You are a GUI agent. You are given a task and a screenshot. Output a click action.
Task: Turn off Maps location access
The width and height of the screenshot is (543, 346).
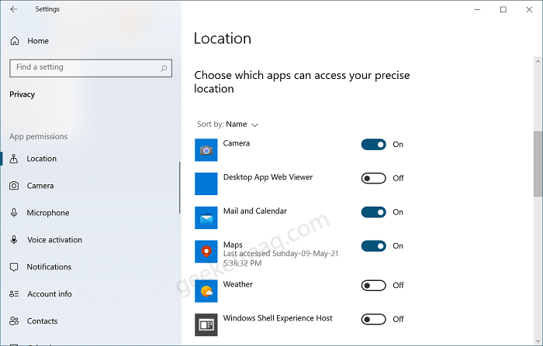click(373, 246)
